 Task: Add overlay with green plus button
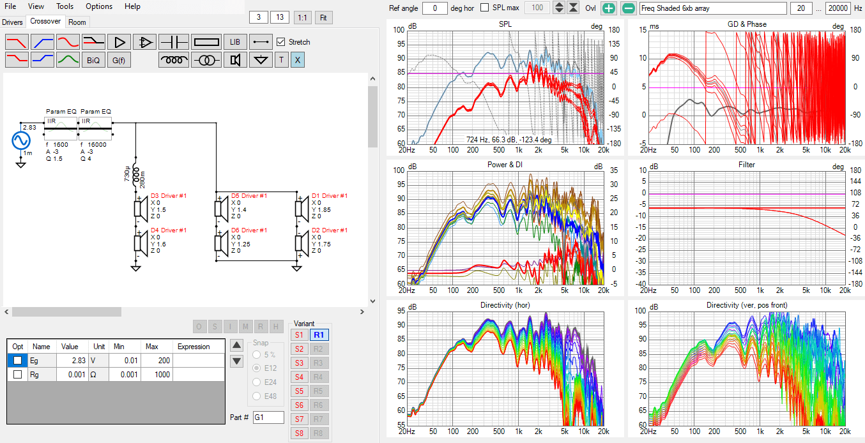click(609, 8)
